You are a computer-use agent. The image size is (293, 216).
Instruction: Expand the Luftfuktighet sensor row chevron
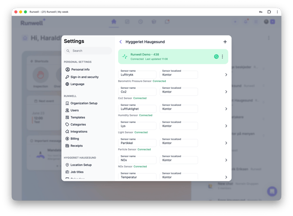click(226, 109)
